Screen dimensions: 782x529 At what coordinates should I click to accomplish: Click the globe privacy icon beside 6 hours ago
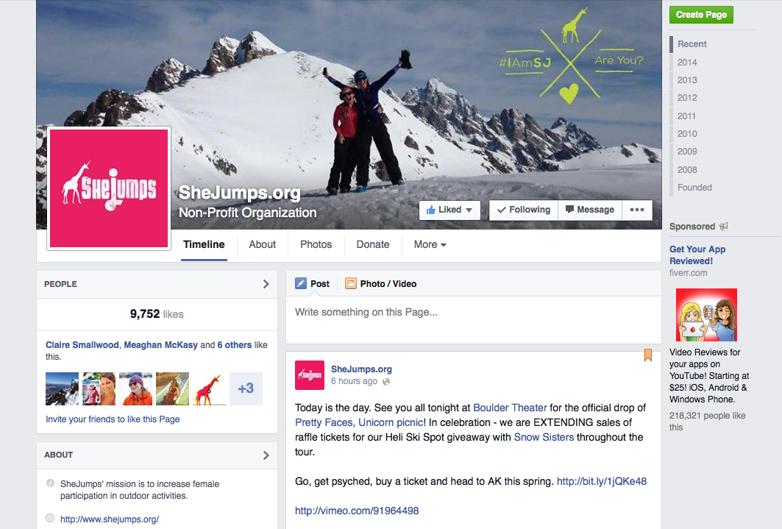point(386,382)
